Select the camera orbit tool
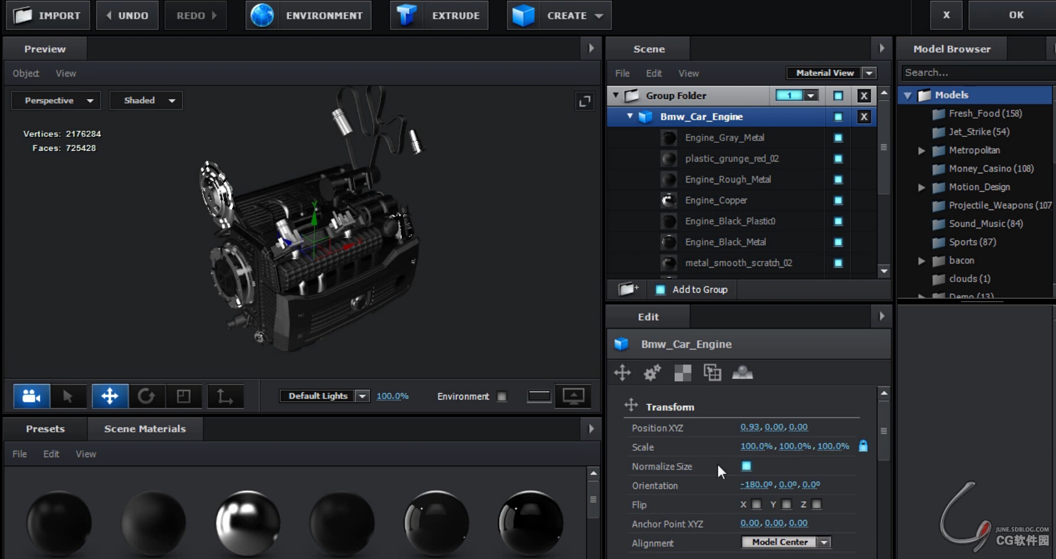This screenshot has height=559, width=1056. click(x=32, y=396)
